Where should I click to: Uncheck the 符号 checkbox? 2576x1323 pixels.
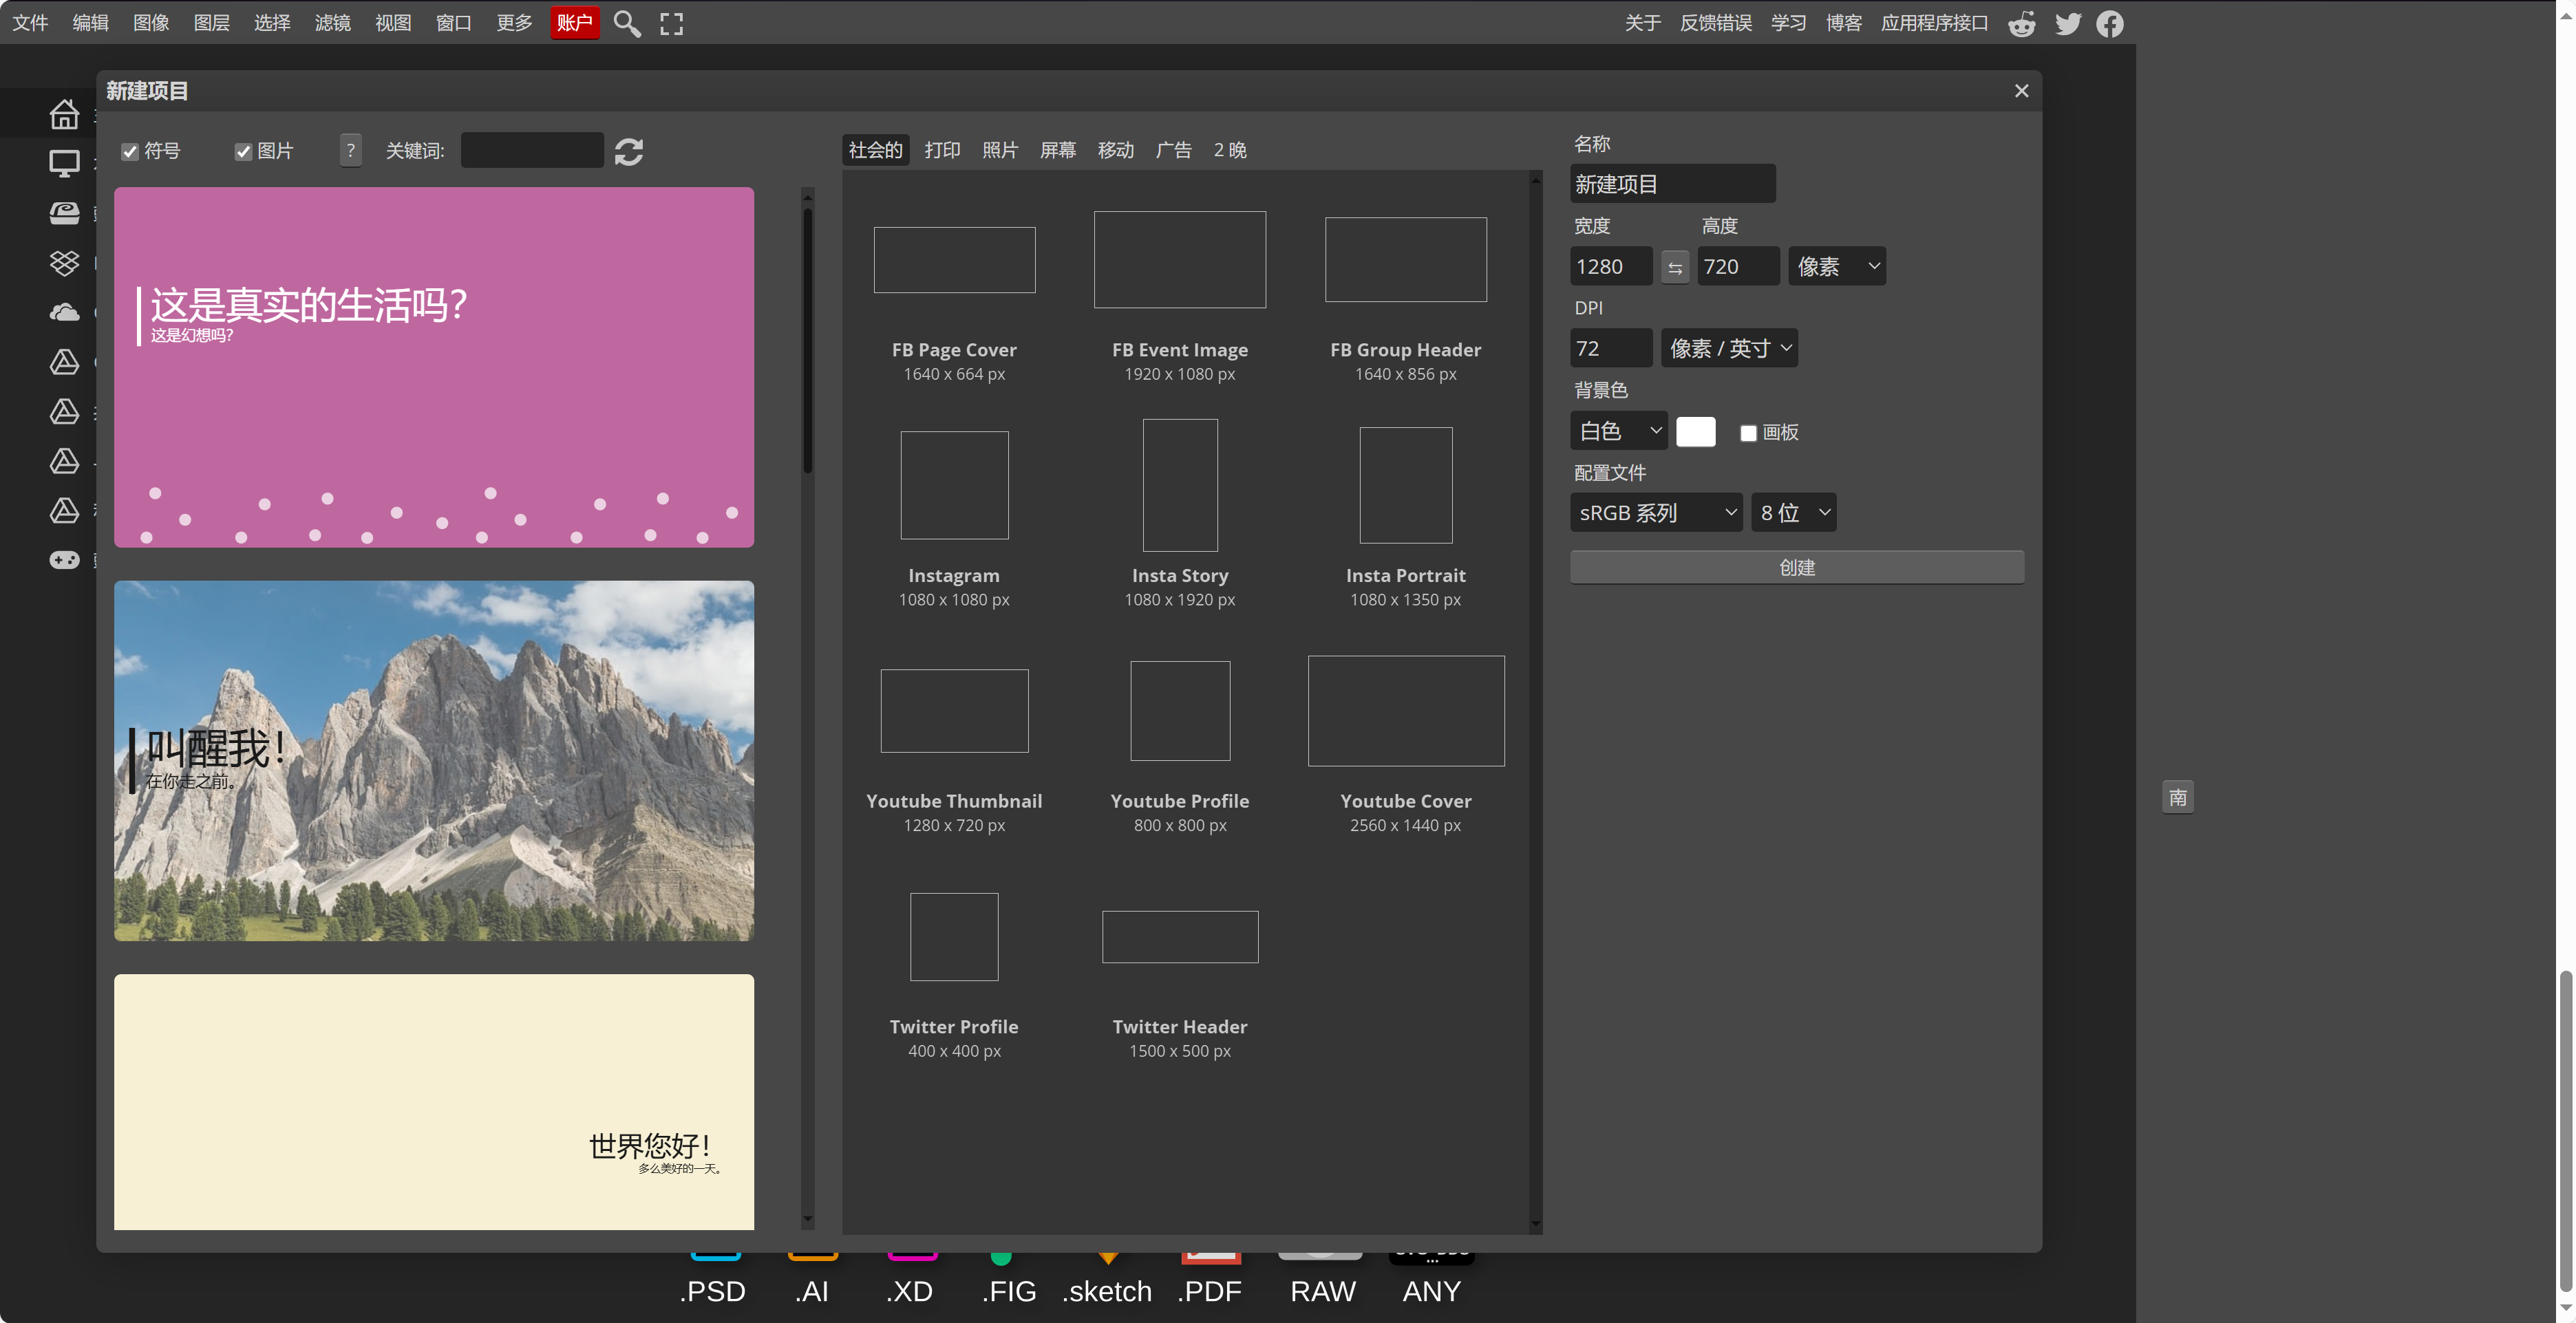coord(130,151)
